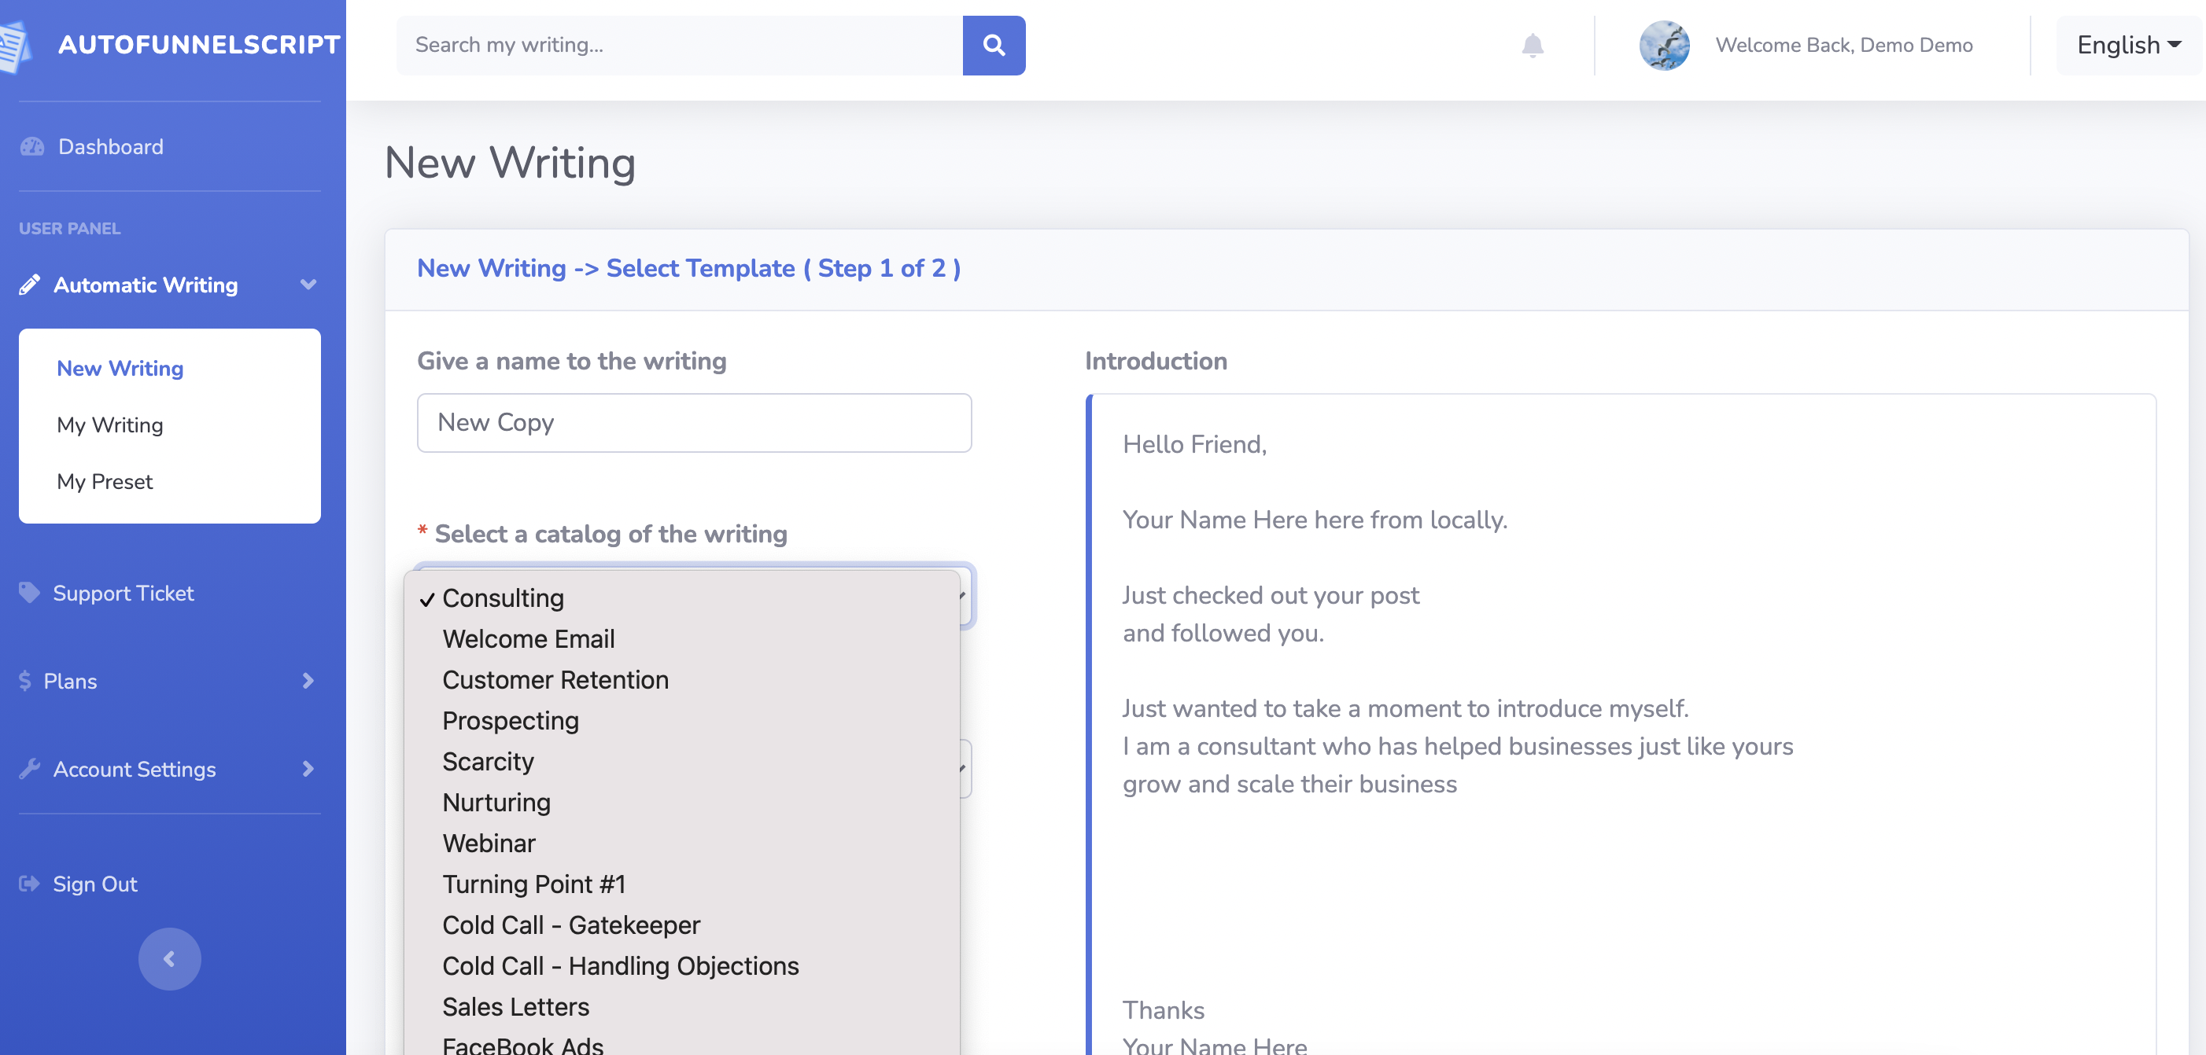Click the user avatar picture
Viewport: 2206px width, 1055px height.
coord(1664,45)
